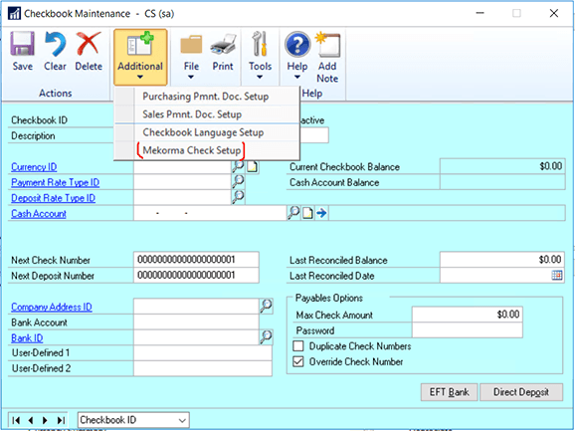Click the Max Check Amount field

coord(468,315)
